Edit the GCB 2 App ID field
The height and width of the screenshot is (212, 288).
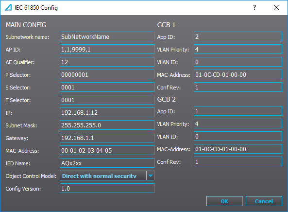pyautogui.click(x=238, y=111)
